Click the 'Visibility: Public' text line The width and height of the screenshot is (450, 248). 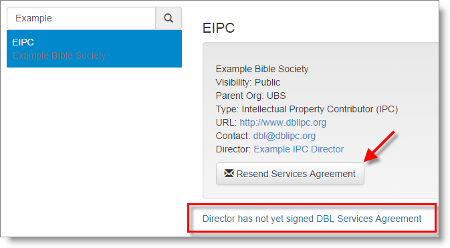point(248,82)
